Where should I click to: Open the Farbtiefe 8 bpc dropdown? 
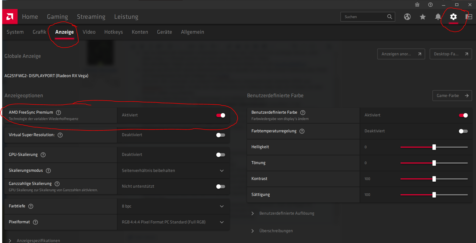click(173, 206)
